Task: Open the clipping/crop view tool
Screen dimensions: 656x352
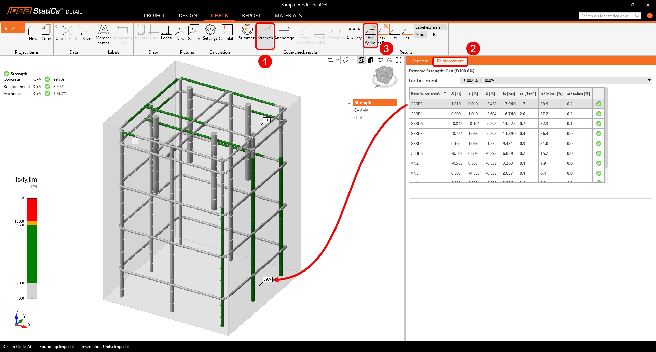Action: pos(331,60)
